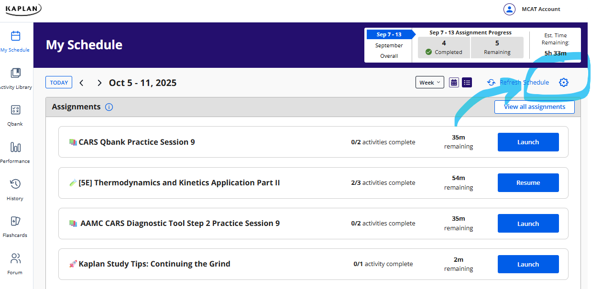This screenshot has height=289, width=591.
Task: Open Flashcards from the sidebar
Action: (x=15, y=227)
